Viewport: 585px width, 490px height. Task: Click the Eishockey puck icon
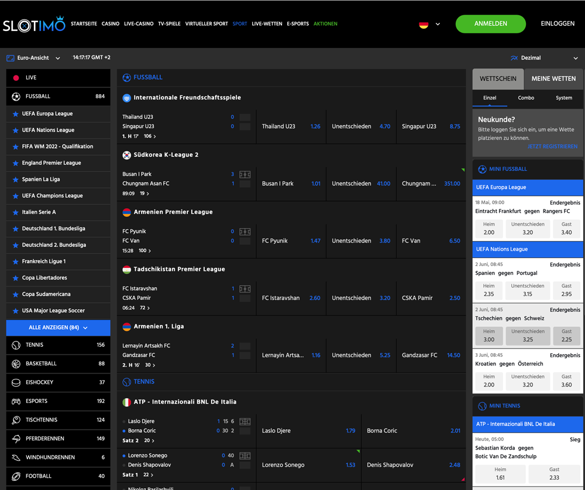click(16, 382)
